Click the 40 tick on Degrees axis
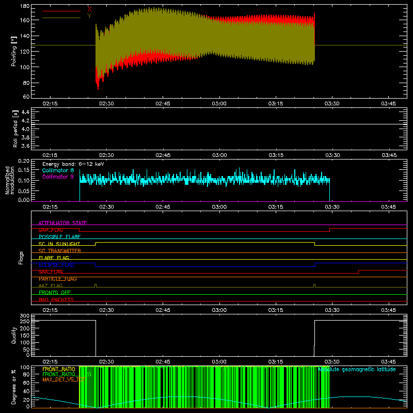The height and width of the screenshot is (413, 413). click(26, 391)
